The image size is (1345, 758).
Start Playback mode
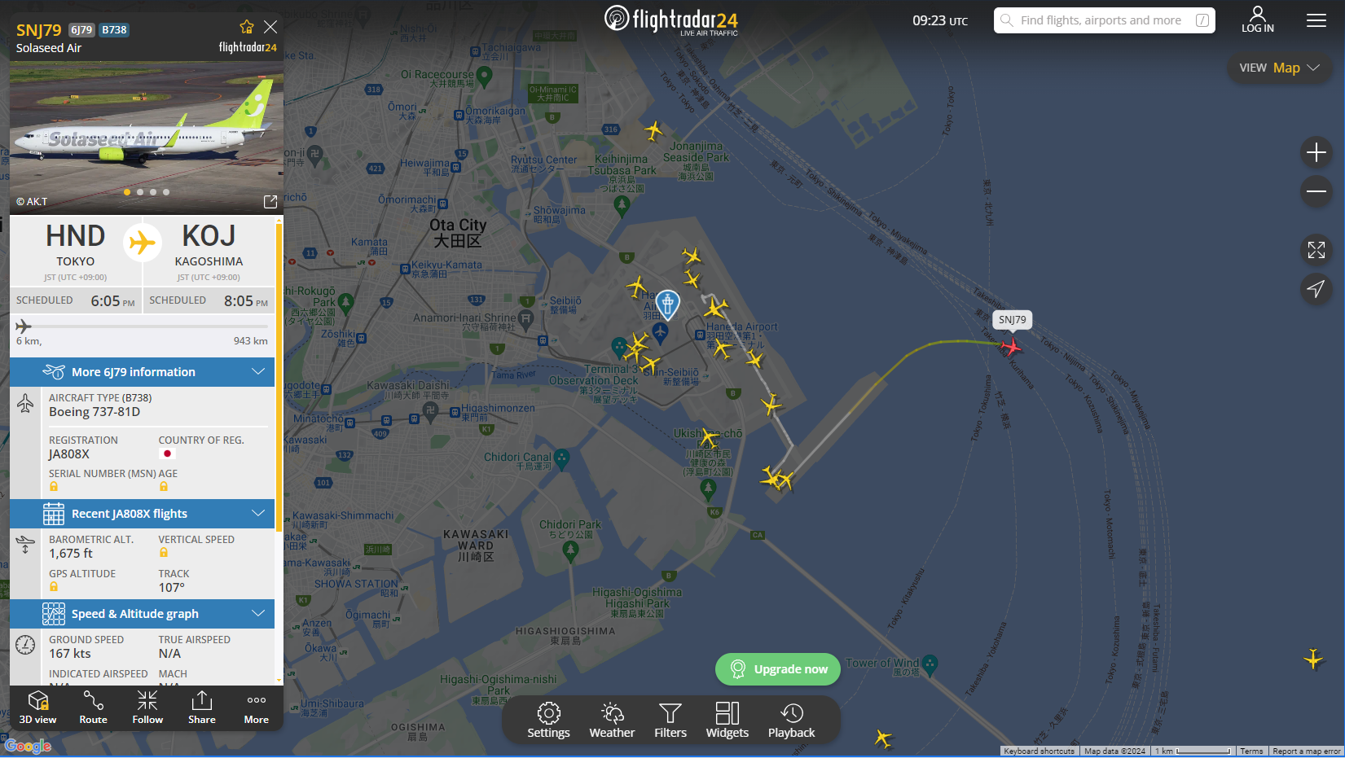coord(791,720)
